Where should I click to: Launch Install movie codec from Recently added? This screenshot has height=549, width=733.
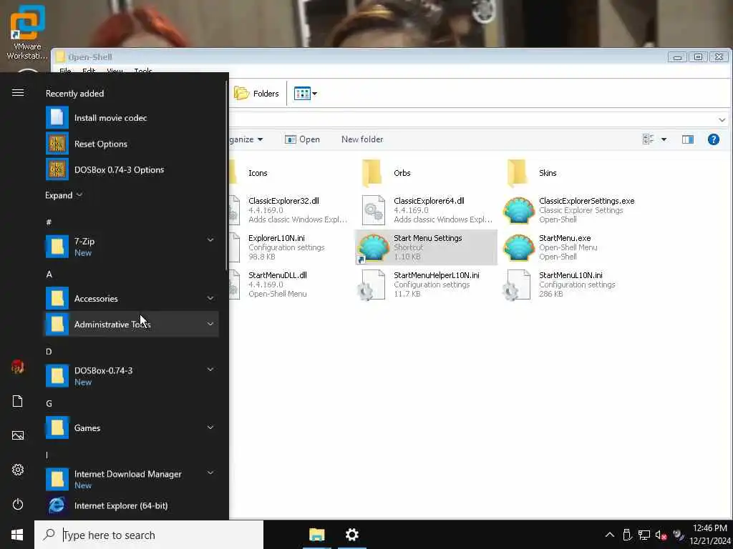click(x=132, y=118)
